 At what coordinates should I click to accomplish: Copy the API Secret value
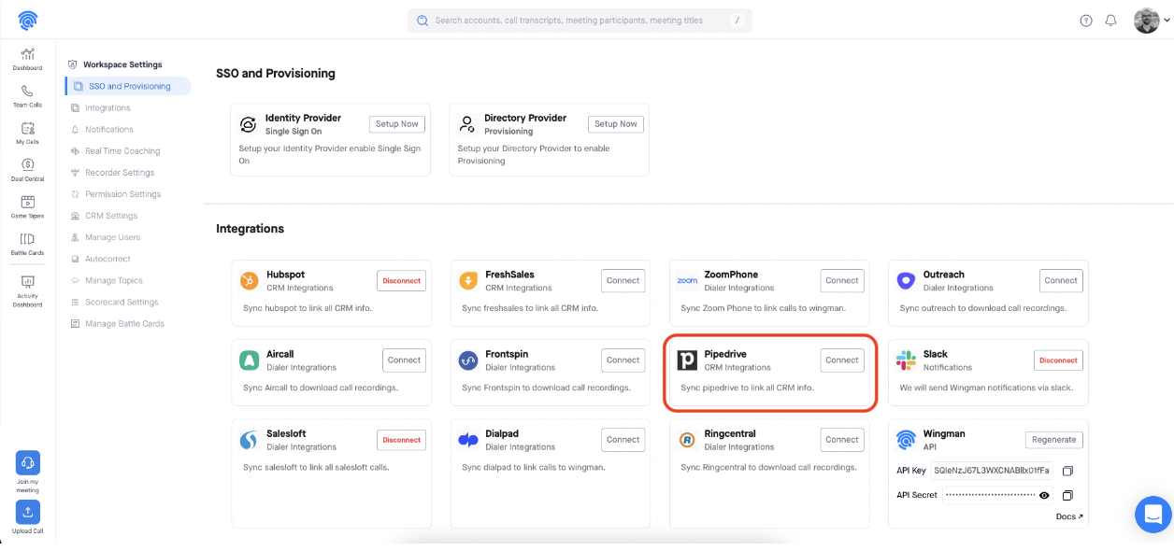[1067, 495]
